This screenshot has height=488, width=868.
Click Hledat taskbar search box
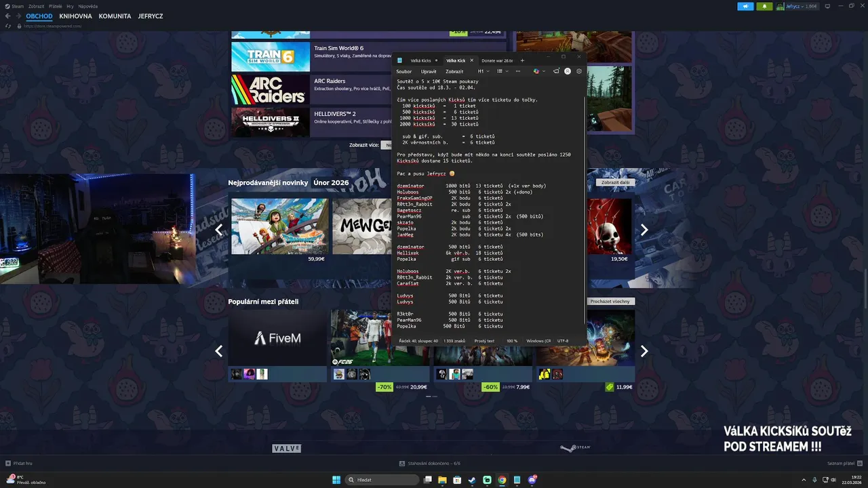(382, 480)
